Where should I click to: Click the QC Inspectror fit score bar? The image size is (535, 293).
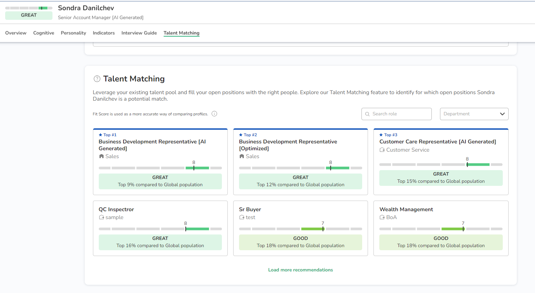pos(160,229)
